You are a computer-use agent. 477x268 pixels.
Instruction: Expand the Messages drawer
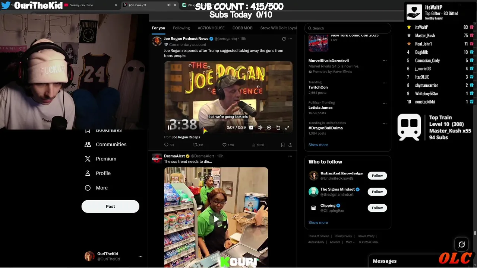tap(404, 261)
